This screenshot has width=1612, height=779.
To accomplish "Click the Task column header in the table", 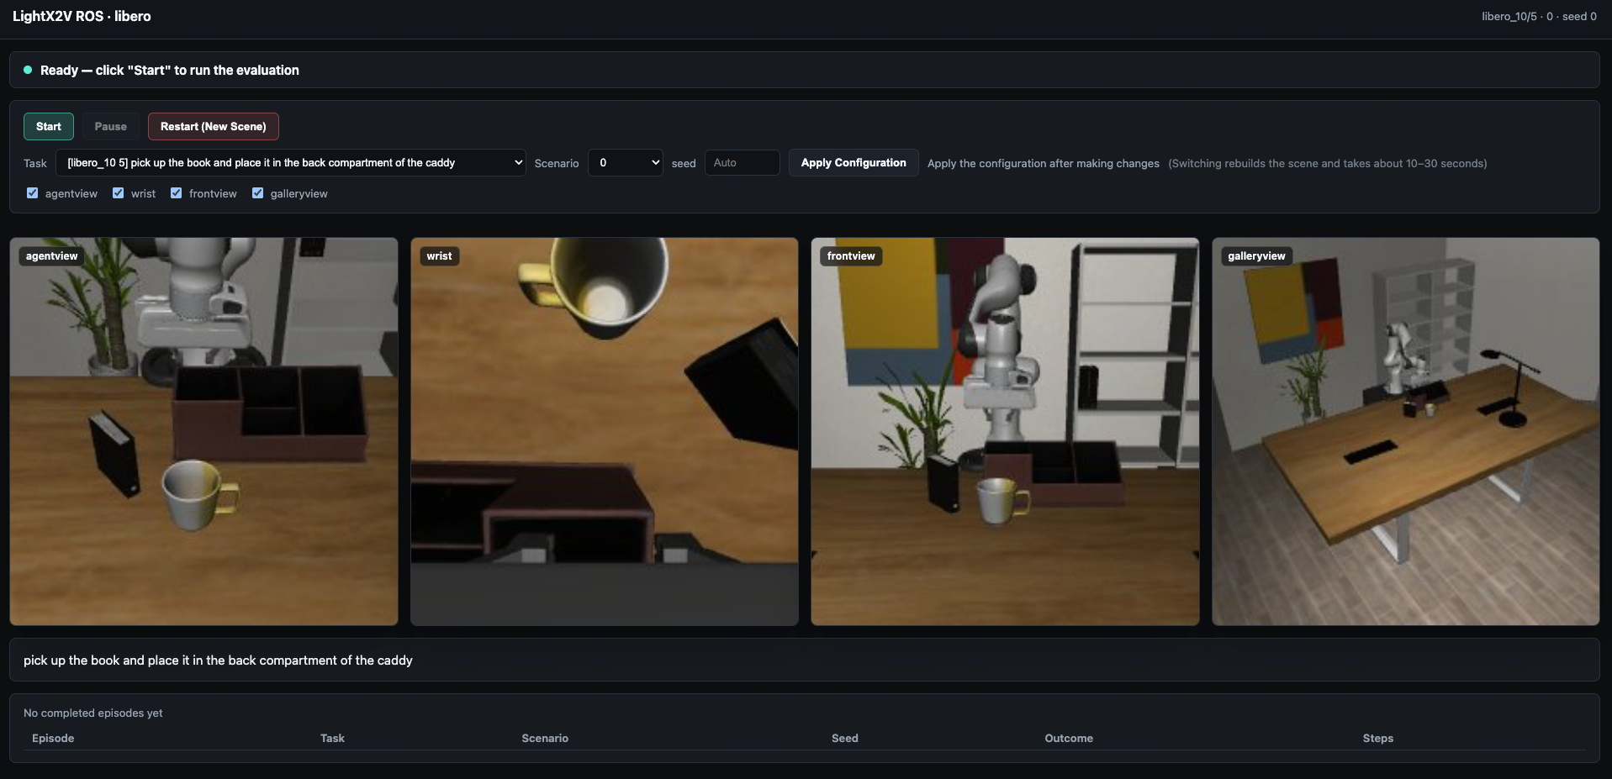I will point(332,738).
